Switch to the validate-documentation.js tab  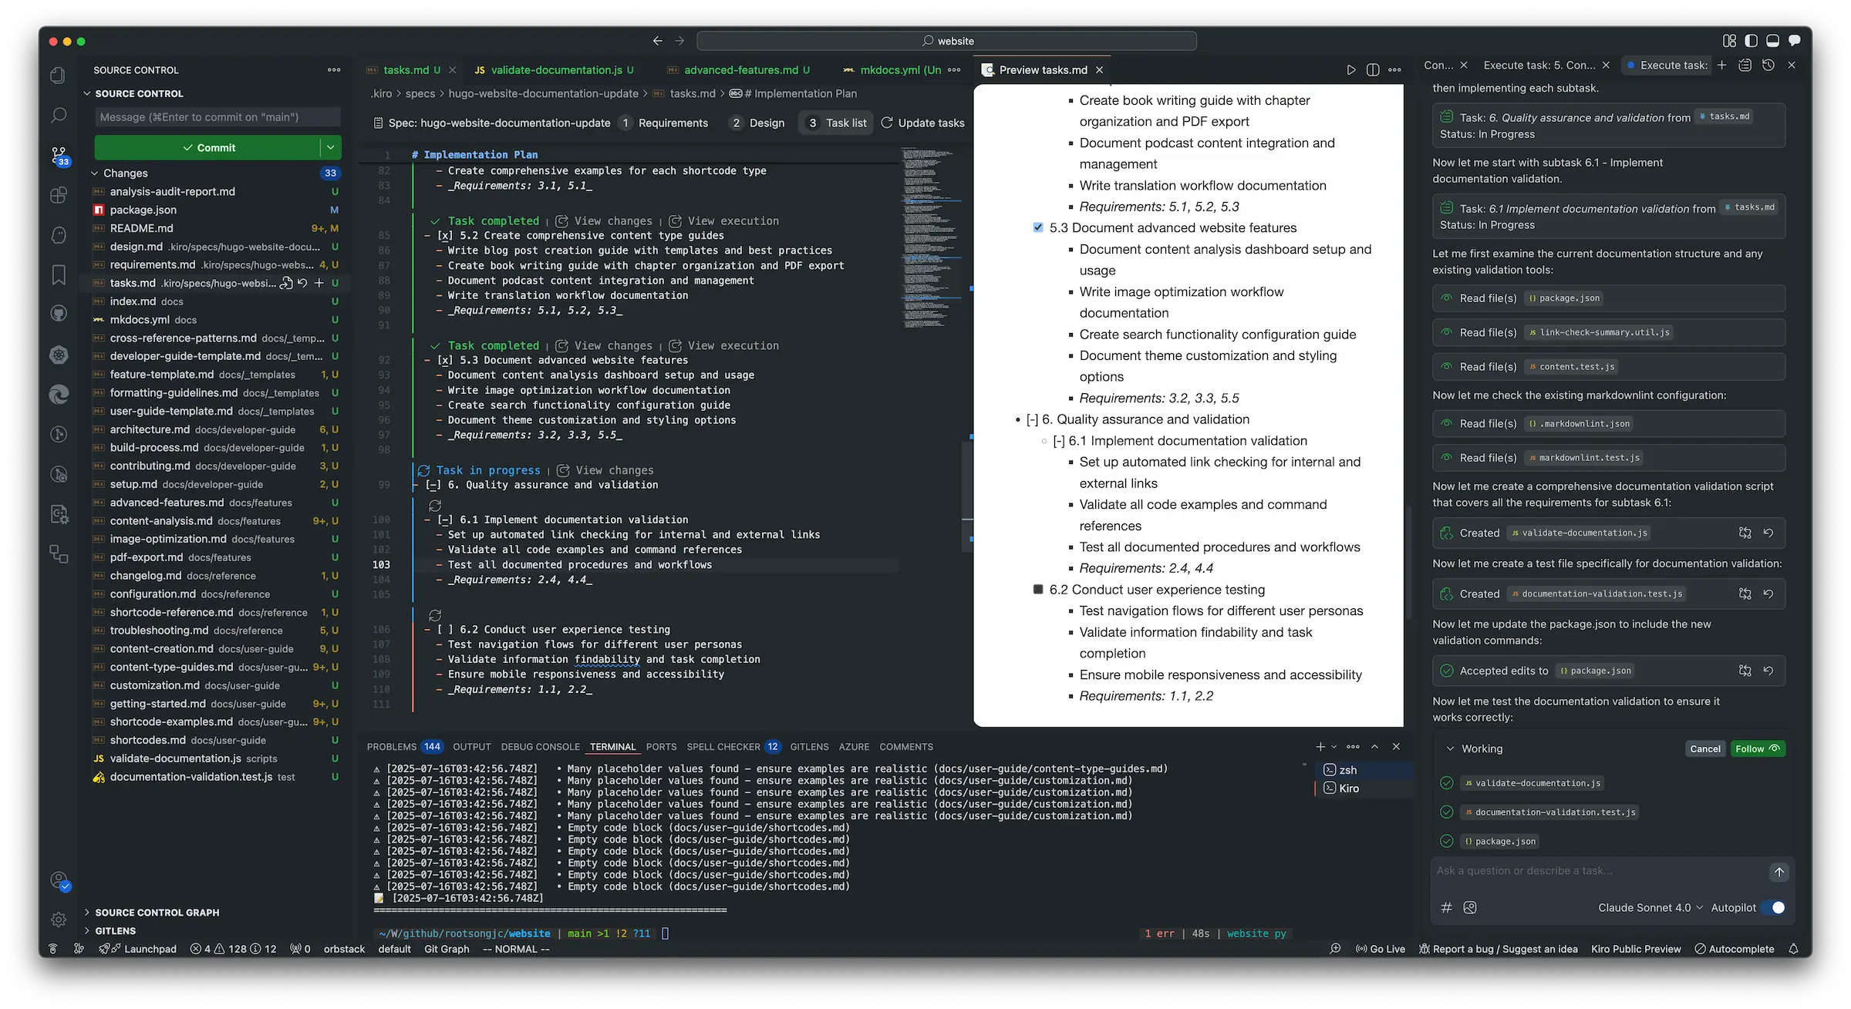tap(555, 70)
